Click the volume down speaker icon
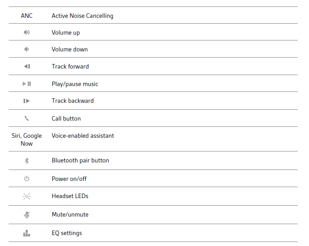 tap(27, 49)
